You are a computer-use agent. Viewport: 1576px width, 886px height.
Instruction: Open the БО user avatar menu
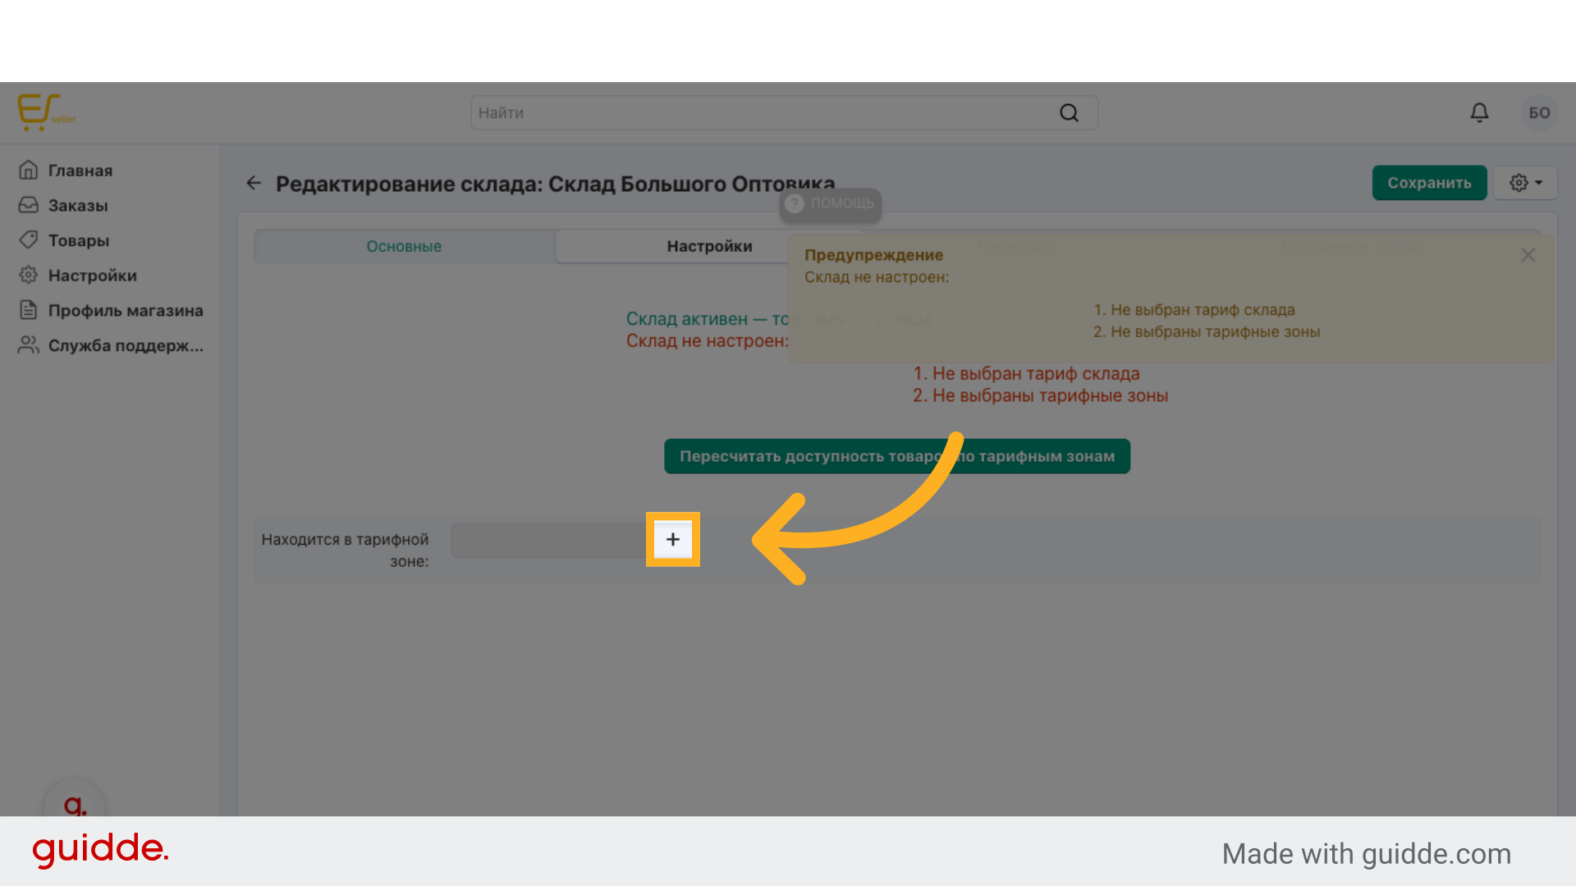(x=1539, y=112)
